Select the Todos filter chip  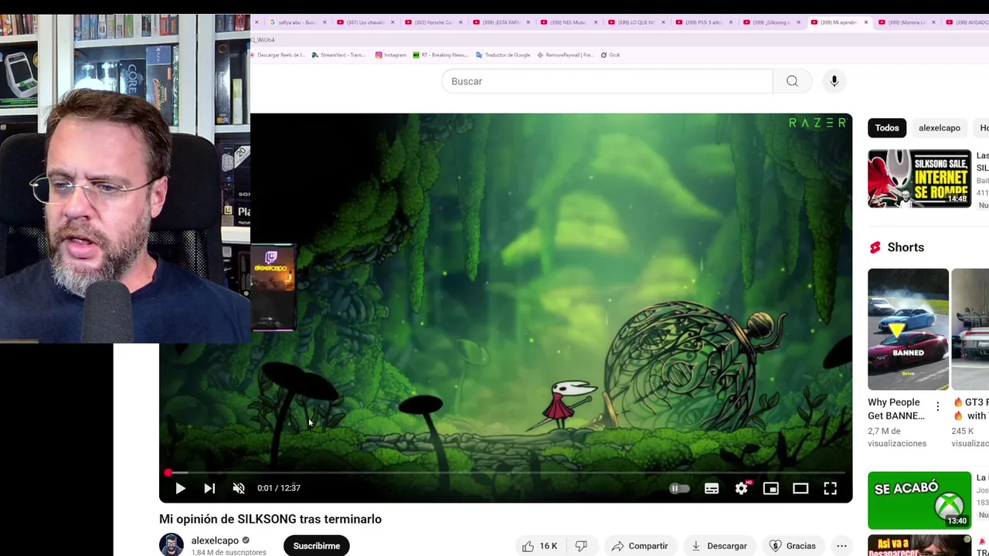[x=887, y=128]
